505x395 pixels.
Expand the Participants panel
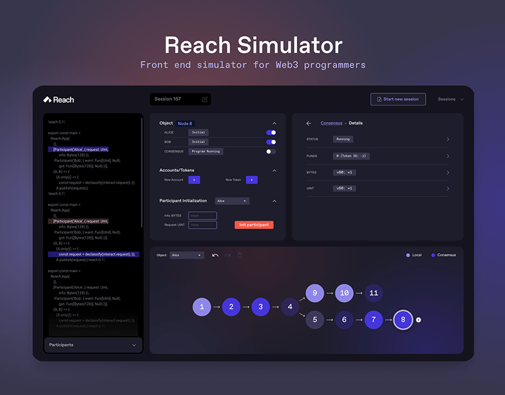(x=93, y=345)
